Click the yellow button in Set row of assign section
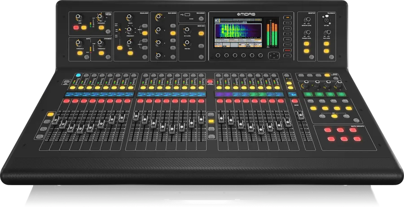Image resolution: width=404 pixels, height=208 pixels. coord(334,116)
